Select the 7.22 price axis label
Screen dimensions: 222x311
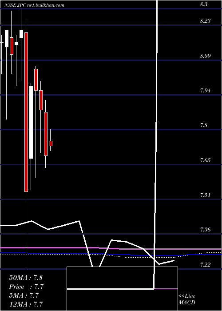click(205, 264)
